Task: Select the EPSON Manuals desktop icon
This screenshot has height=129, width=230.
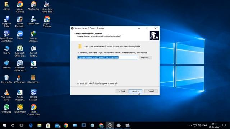Action: (x=33, y=95)
